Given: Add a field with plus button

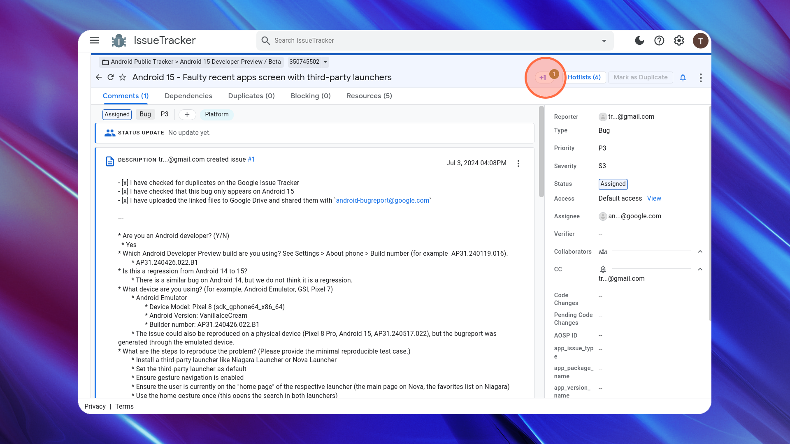Looking at the screenshot, I should [x=187, y=115].
